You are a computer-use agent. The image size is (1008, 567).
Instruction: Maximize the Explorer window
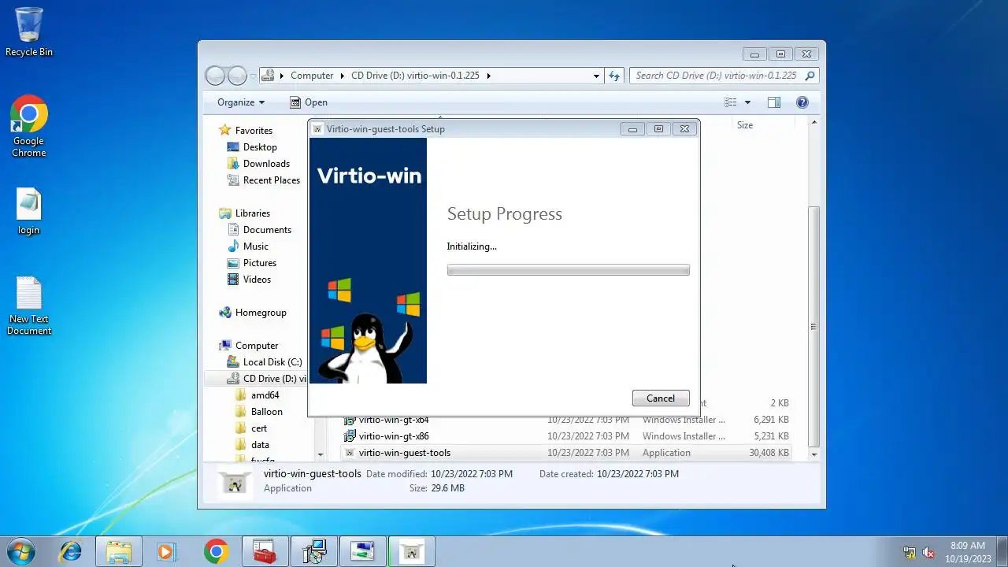[x=780, y=54]
